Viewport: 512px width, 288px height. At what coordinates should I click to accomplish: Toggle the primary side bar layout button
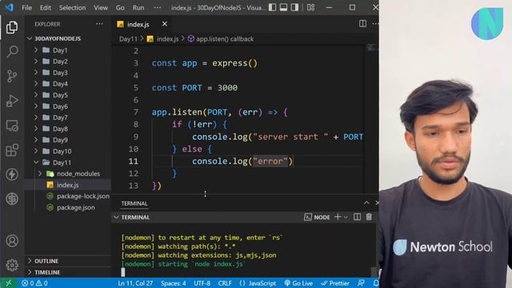[272, 7]
